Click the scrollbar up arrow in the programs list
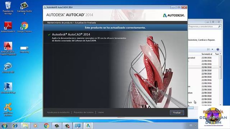 click(220, 54)
